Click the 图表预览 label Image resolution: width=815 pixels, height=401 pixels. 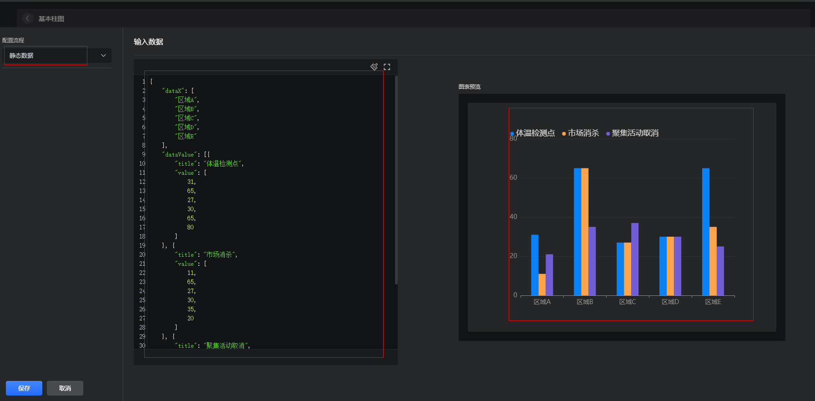[470, 86]
